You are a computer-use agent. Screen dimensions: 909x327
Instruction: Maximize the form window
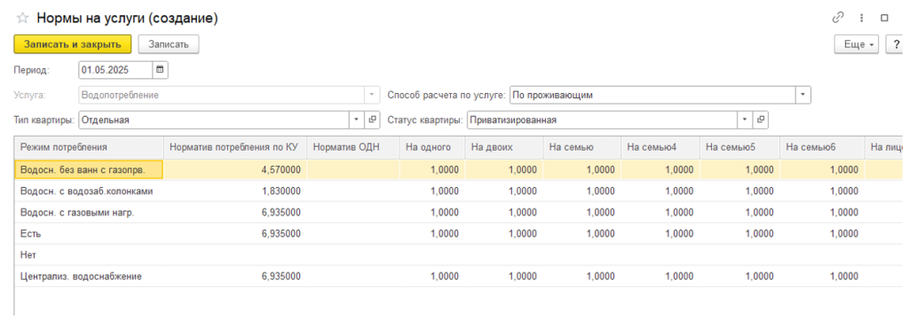(x=885, y=18)
